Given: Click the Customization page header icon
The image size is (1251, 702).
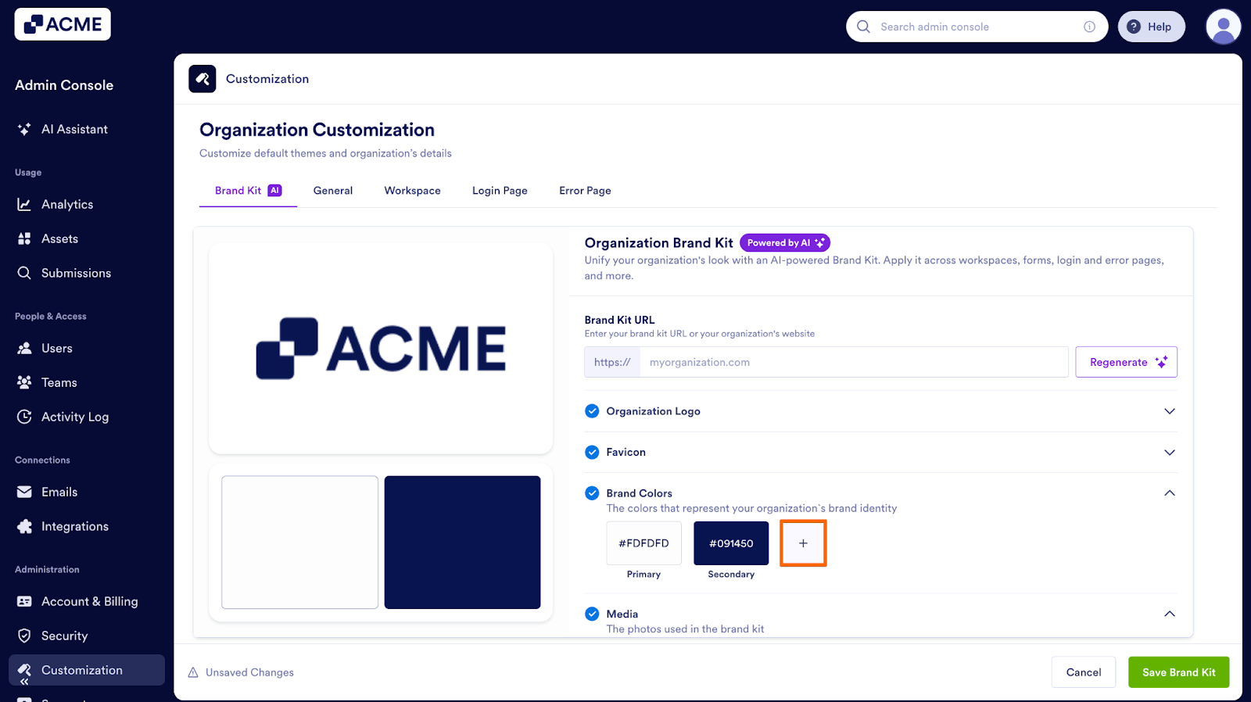Looking at the screenshot, I should point(203,79).
